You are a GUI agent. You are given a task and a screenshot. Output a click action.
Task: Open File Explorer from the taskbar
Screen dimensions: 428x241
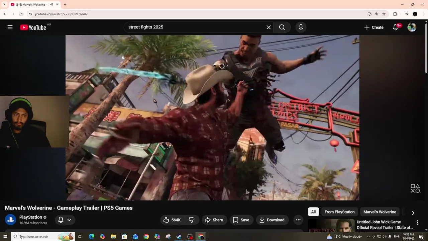point(113,237)
